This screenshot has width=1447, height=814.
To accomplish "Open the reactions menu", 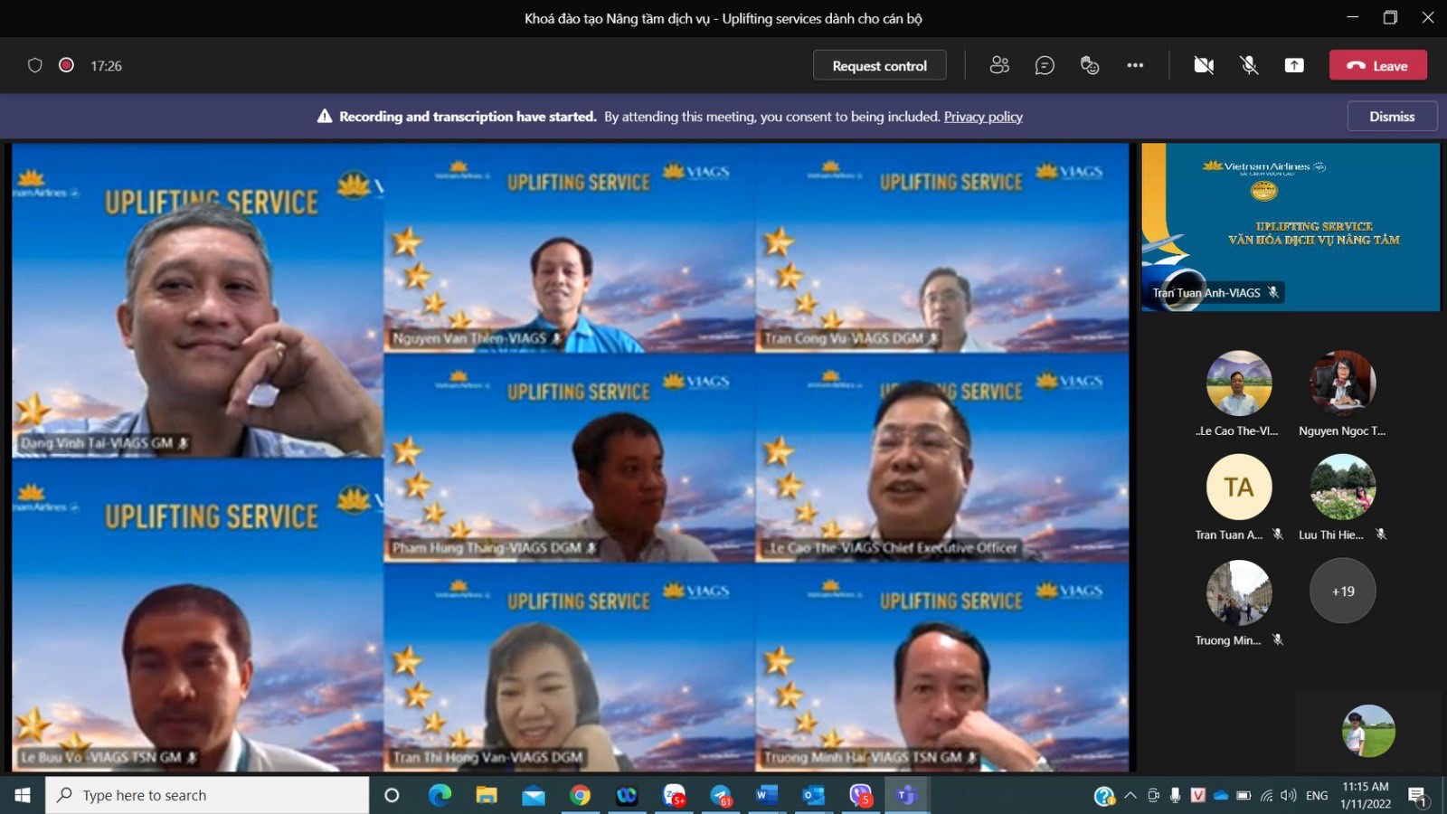I will click(1090, 65).
